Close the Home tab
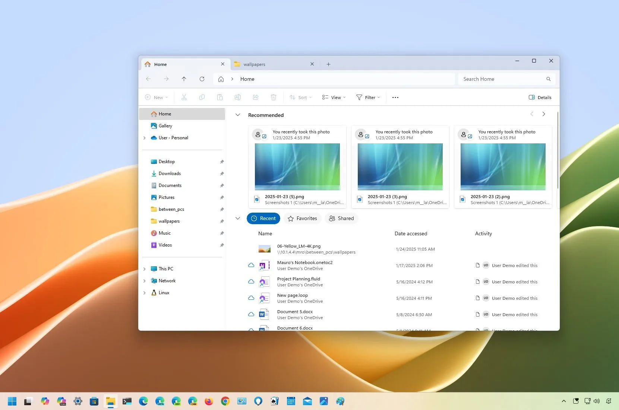 click(x=222, y=64)
